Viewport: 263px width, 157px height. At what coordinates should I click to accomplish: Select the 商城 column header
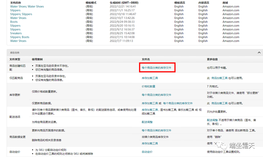(x=225, y=3)
